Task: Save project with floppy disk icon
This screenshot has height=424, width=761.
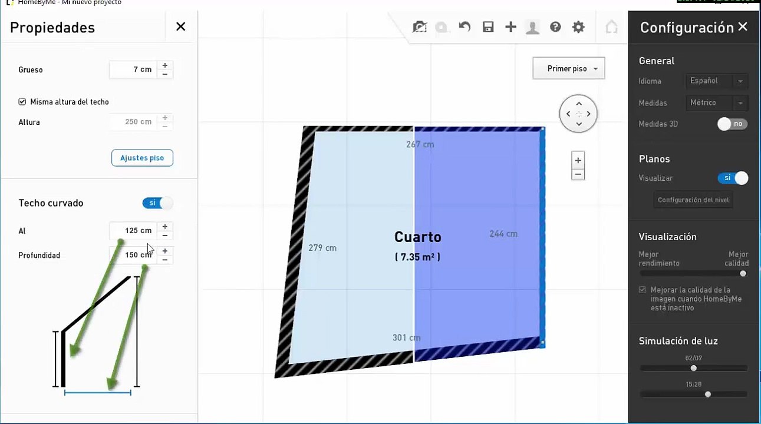Action: click(488, 27)
